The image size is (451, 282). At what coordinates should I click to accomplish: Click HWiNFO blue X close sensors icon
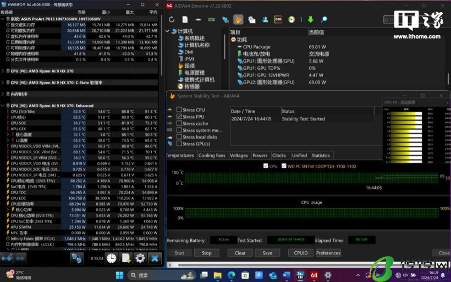(x=155, y=258)
